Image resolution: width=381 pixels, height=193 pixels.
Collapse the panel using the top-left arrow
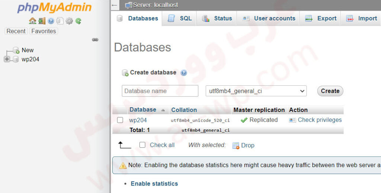click(x=114, y=5)
